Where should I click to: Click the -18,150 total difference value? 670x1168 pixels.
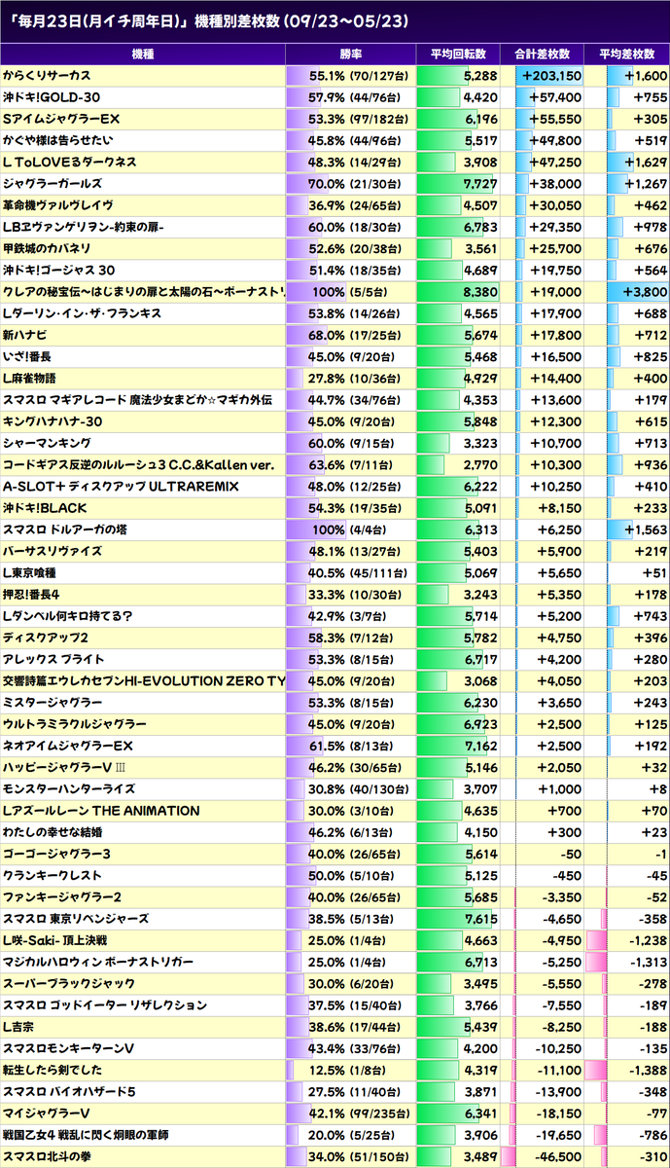click(557, 1112)
